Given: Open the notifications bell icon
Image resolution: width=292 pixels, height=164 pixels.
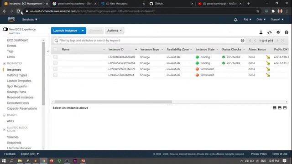Looking at the screenshot, I should pos(235,20).
